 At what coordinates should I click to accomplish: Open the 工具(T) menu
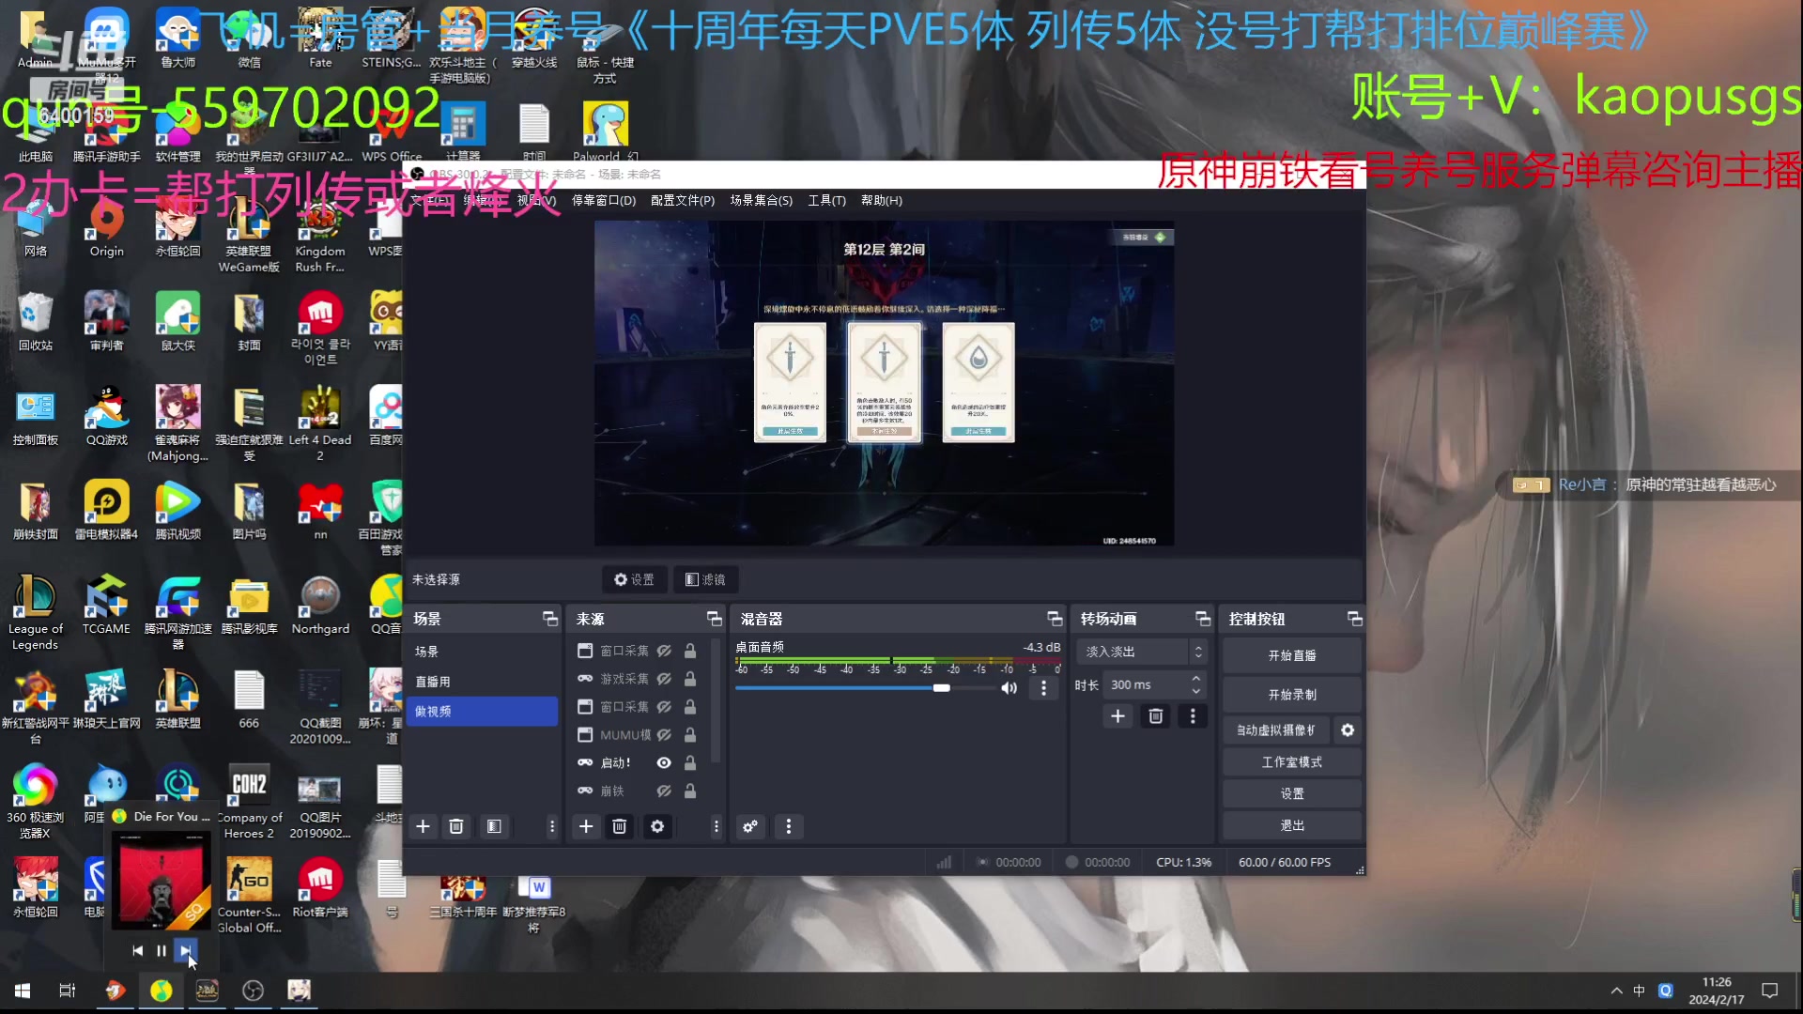pyautogui.click(x=827, y=200)
